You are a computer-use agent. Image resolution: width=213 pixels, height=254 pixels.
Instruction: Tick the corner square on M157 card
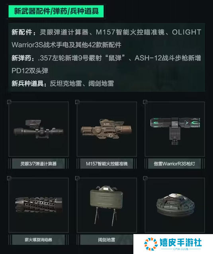pos(77,102)
